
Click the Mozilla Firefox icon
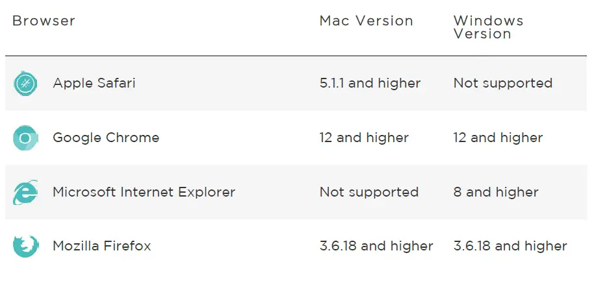25,247
